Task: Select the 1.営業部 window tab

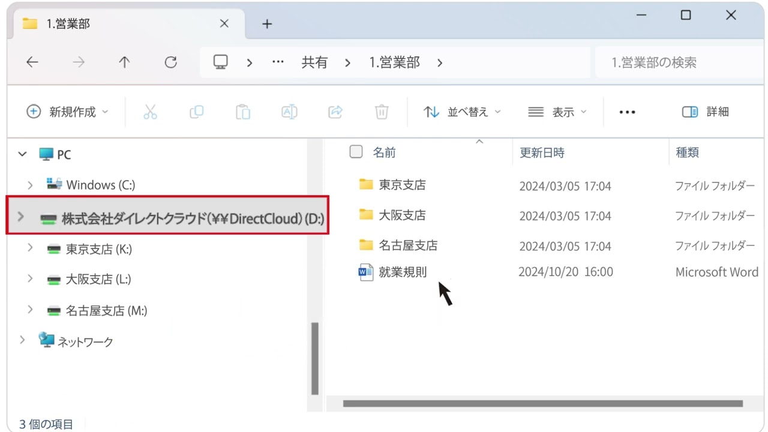Action: [127, 24]
